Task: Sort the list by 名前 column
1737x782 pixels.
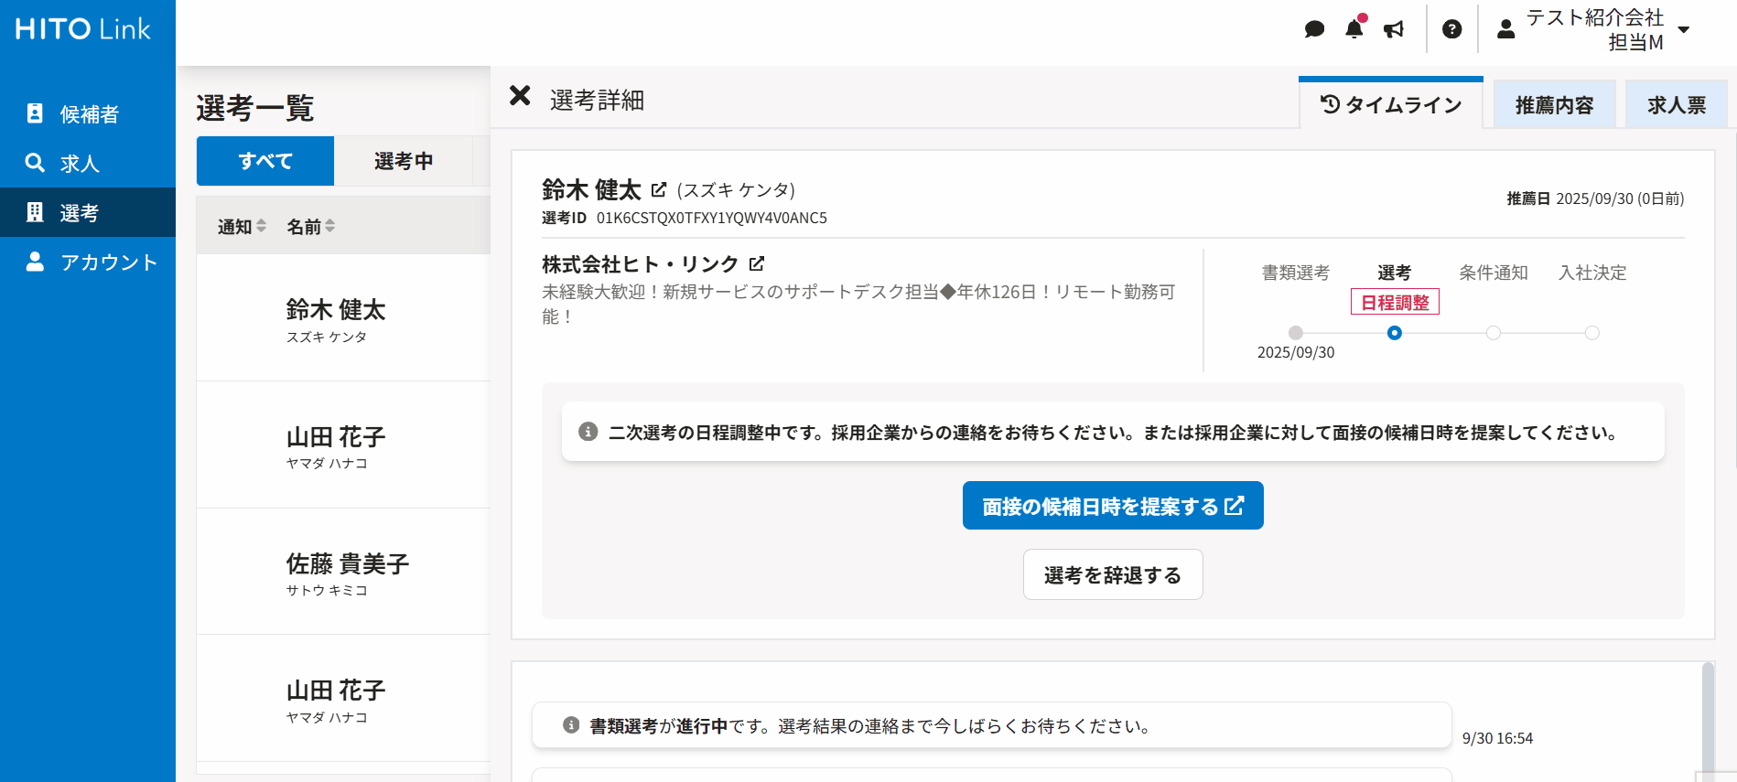Action: tap(311, 227)
